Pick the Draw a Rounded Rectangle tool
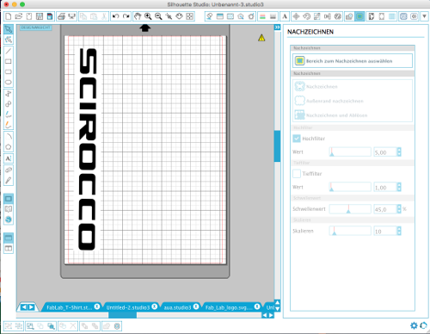The width and height of the screenshot is (430, 334). [x=9, y=71]
